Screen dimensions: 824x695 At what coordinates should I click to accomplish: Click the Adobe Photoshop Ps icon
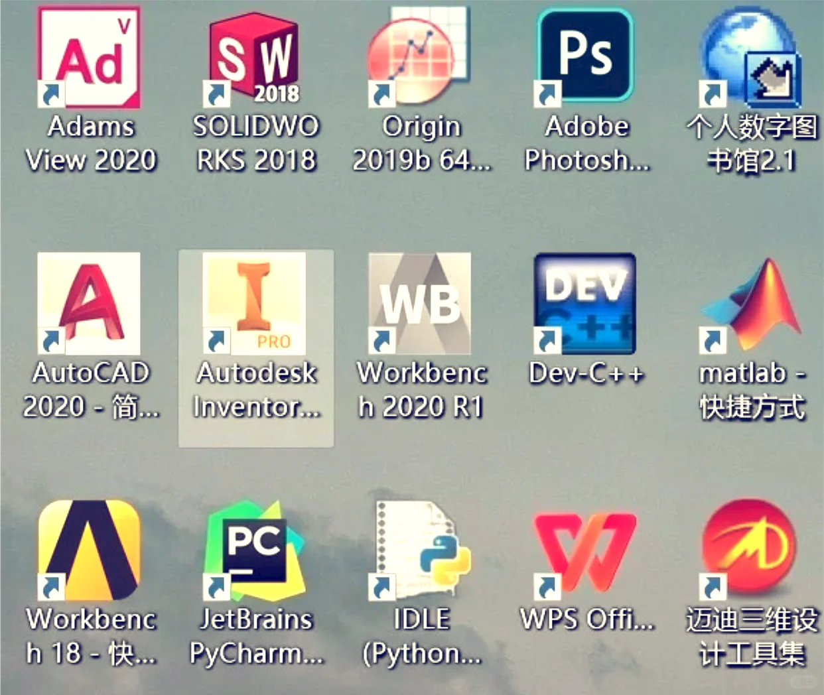[x=585, y=58]
